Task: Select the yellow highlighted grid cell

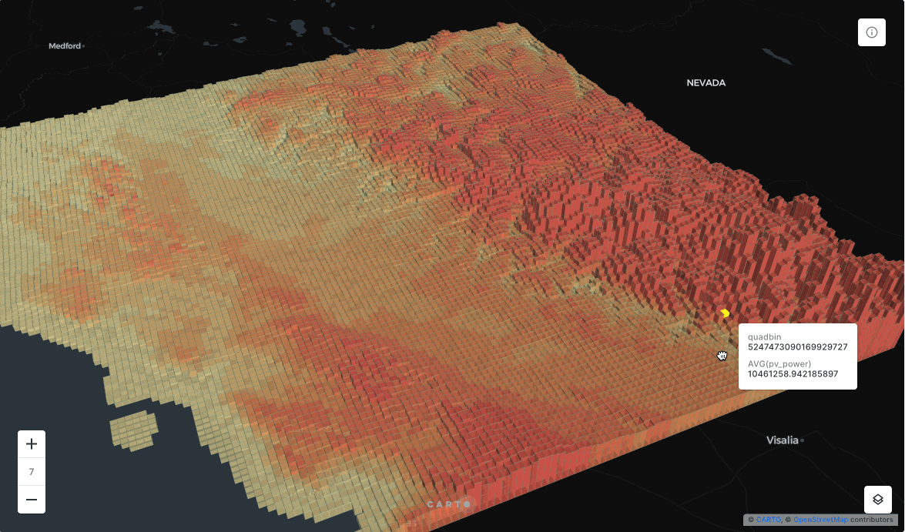Action: (725, 313)
